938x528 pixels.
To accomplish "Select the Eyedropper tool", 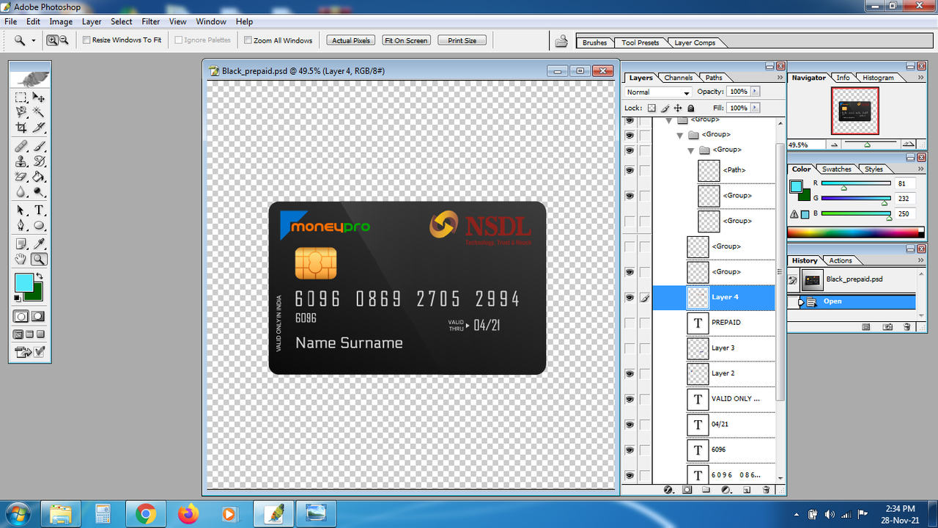I will pyautogui.click(x=39, y=243).
